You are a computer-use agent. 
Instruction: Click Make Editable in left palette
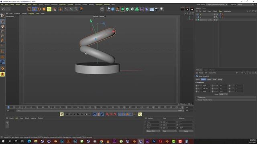coord(2,16)
